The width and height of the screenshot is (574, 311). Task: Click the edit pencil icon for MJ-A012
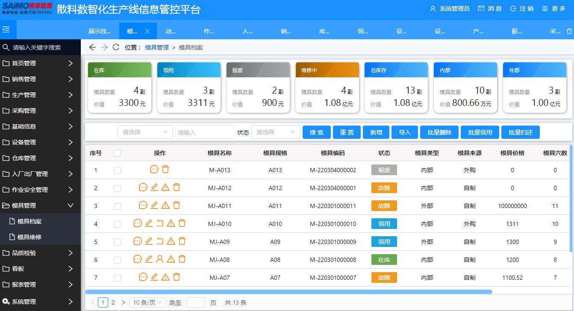pos(154,187)
